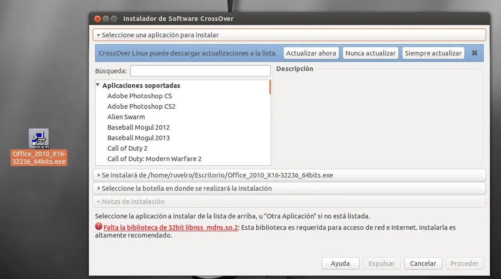Choose Alien Swarm in application list
Viewport: 501px width, 279px height.
click(126, 117)
